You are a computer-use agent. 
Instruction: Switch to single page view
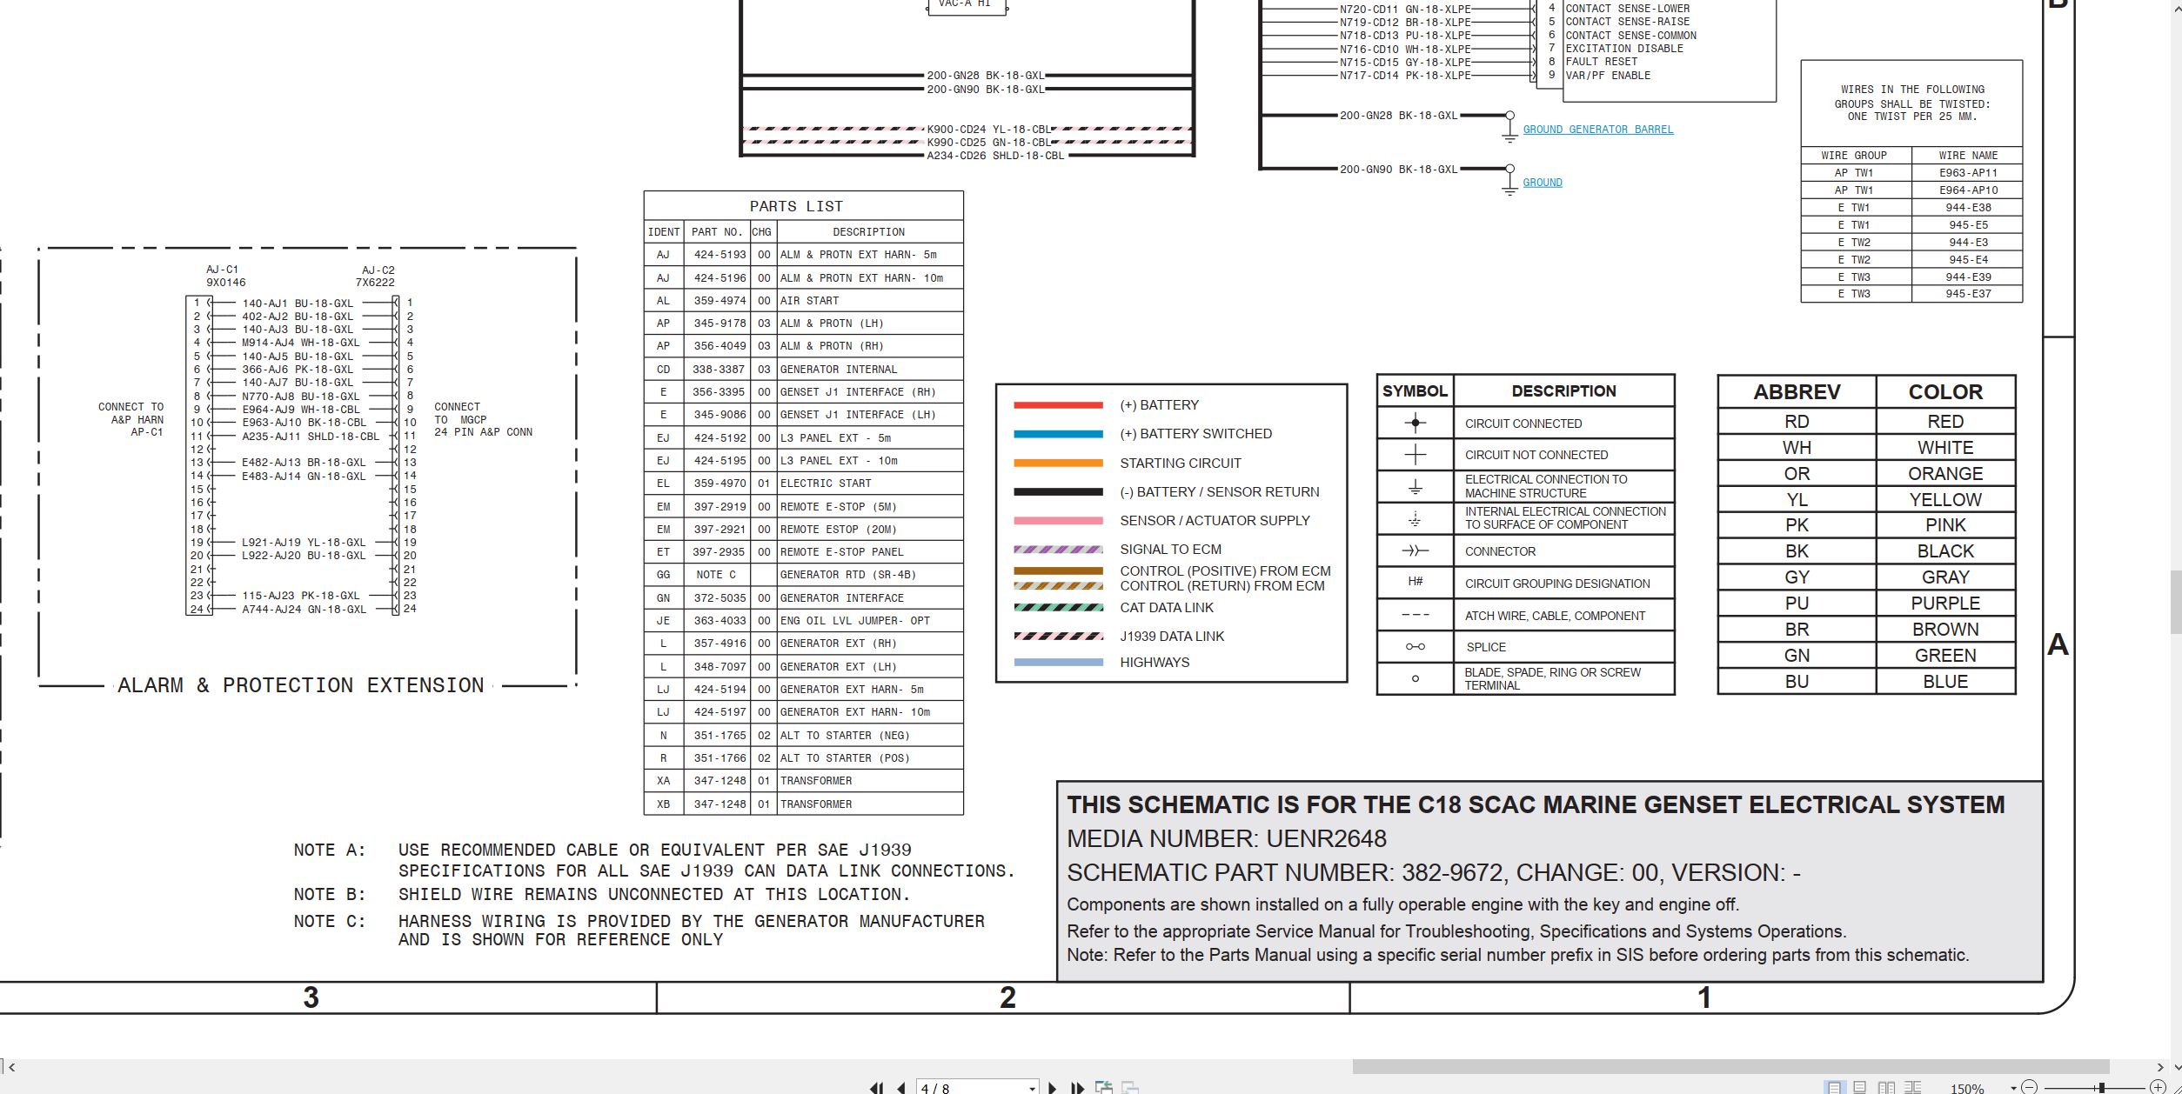point(1834,1087)
